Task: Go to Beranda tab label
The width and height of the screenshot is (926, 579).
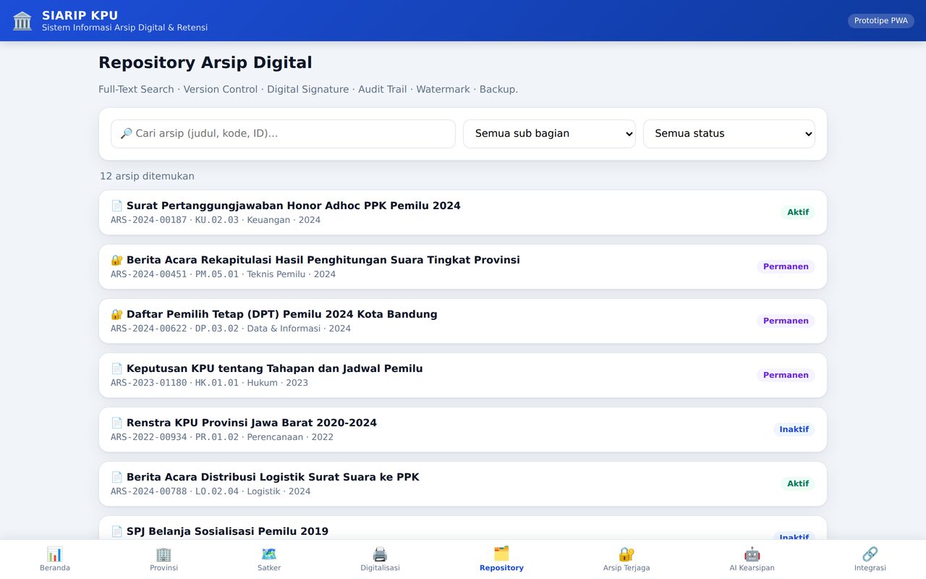Action: tap(55, 568)
